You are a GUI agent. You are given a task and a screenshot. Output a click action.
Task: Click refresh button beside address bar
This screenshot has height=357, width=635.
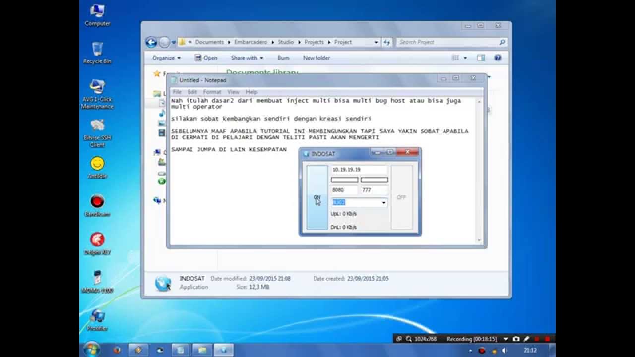pyautogui.click(x=386, y=42)
